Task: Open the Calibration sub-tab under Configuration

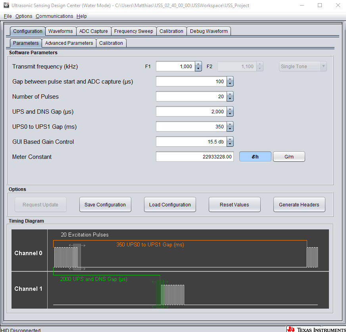Action: pos(111,43)
